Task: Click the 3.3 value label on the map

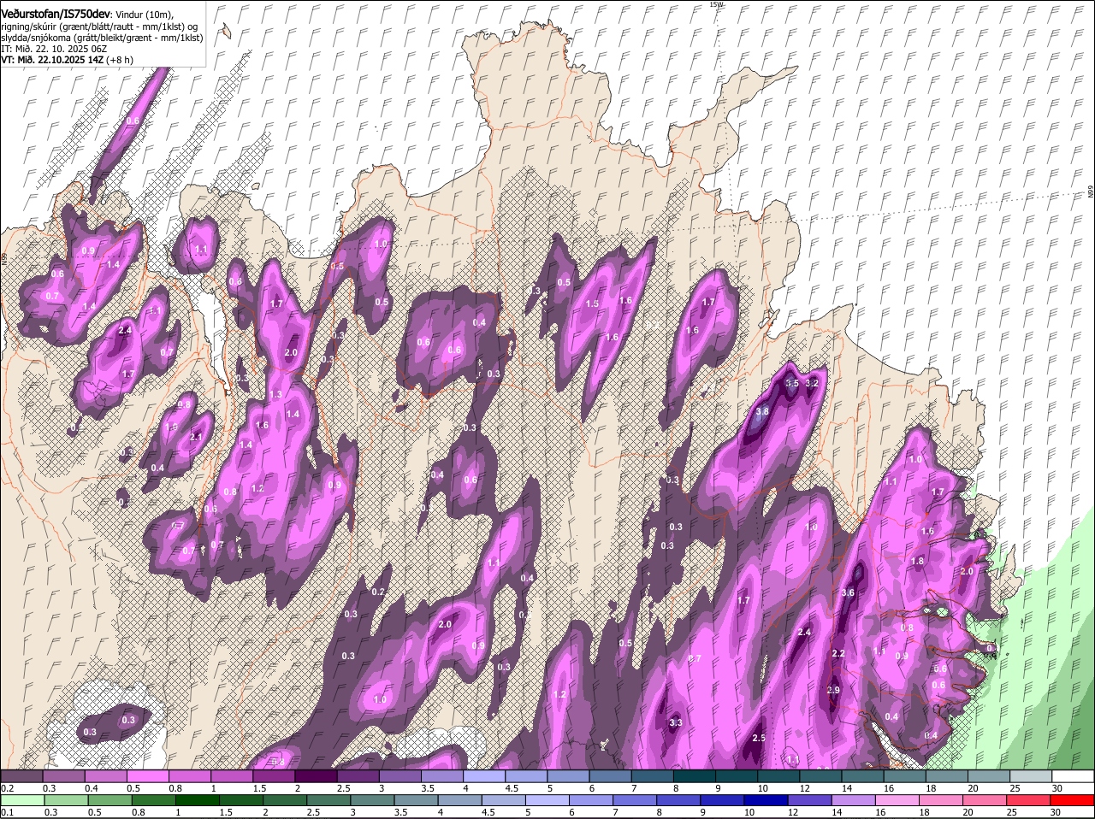Action: coord(676,723)
